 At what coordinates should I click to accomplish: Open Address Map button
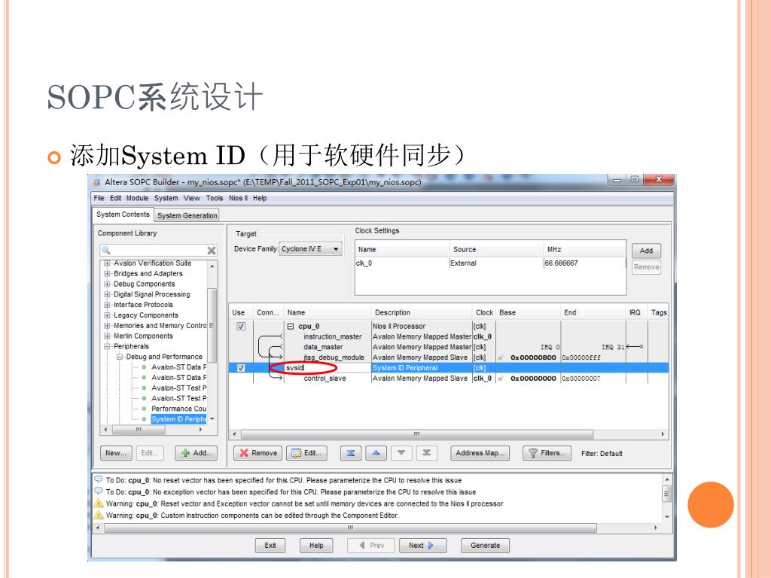[x=480, y=453]
